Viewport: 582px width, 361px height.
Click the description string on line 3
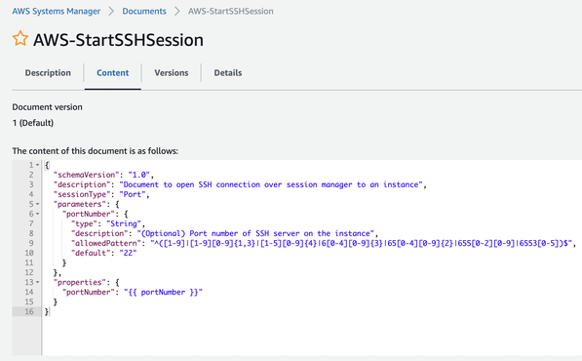point(271,184)
